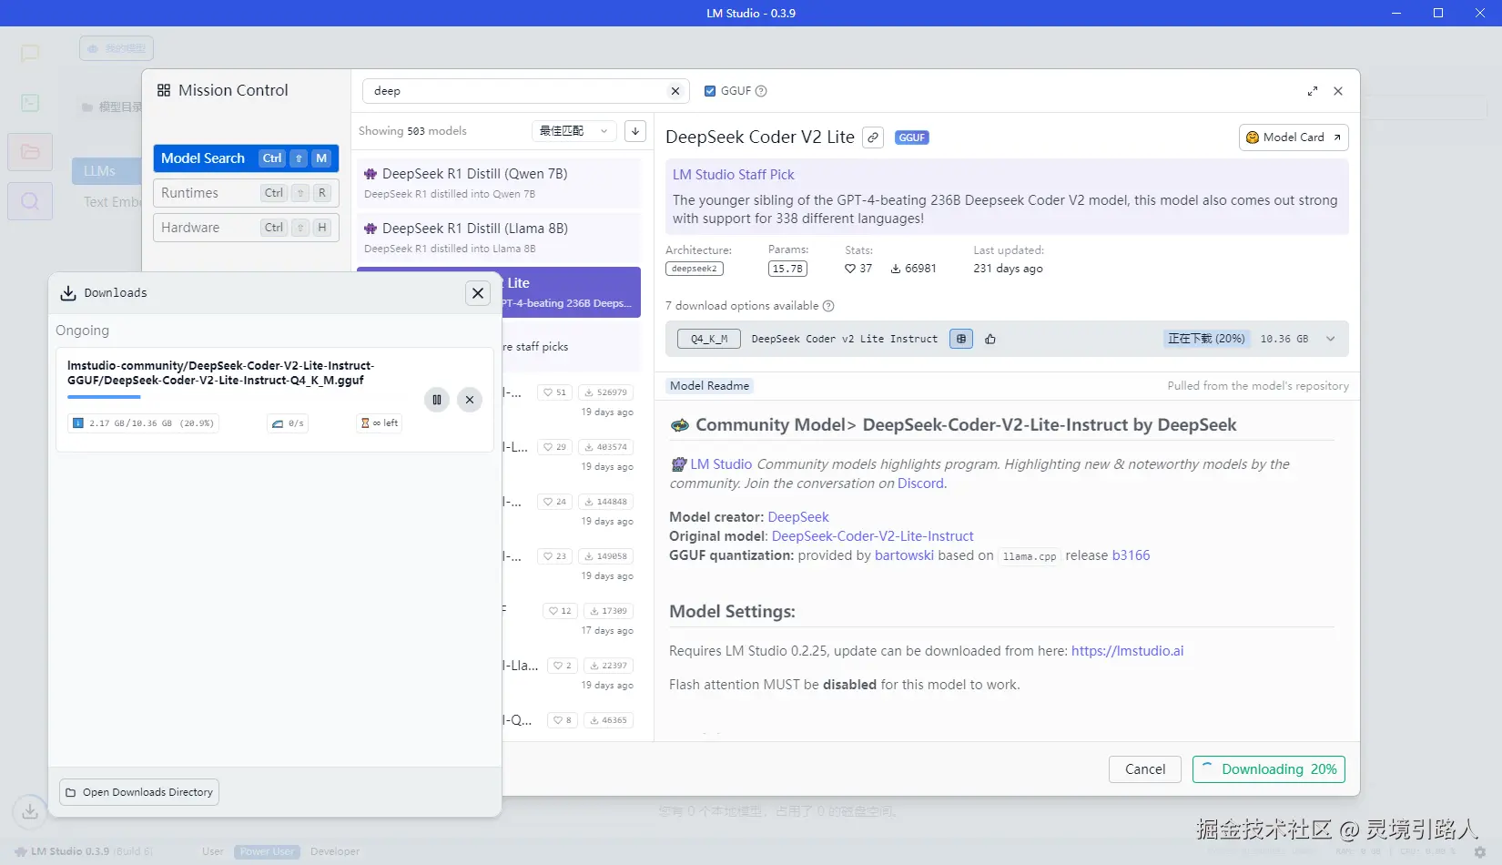The width and height of the screenshot is (1502, 865).
Task: Click the downloading 20% status badge
Action: [x=1206, y=339]
